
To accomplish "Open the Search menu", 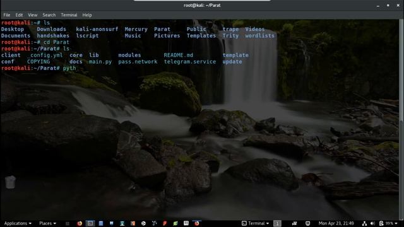I will coord(49,15).
